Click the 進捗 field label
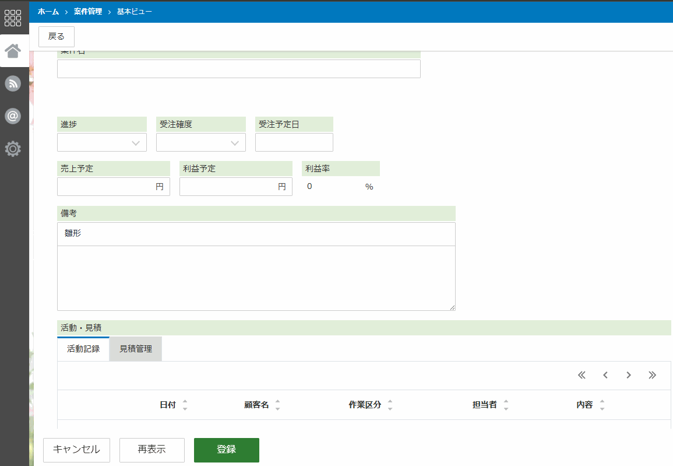The height and width of the screenshot is (466, 673). coord(69,124)
